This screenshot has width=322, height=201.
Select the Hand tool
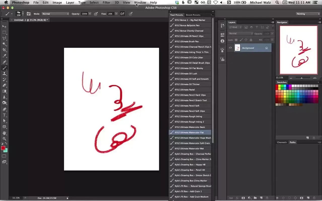point(4,133)
